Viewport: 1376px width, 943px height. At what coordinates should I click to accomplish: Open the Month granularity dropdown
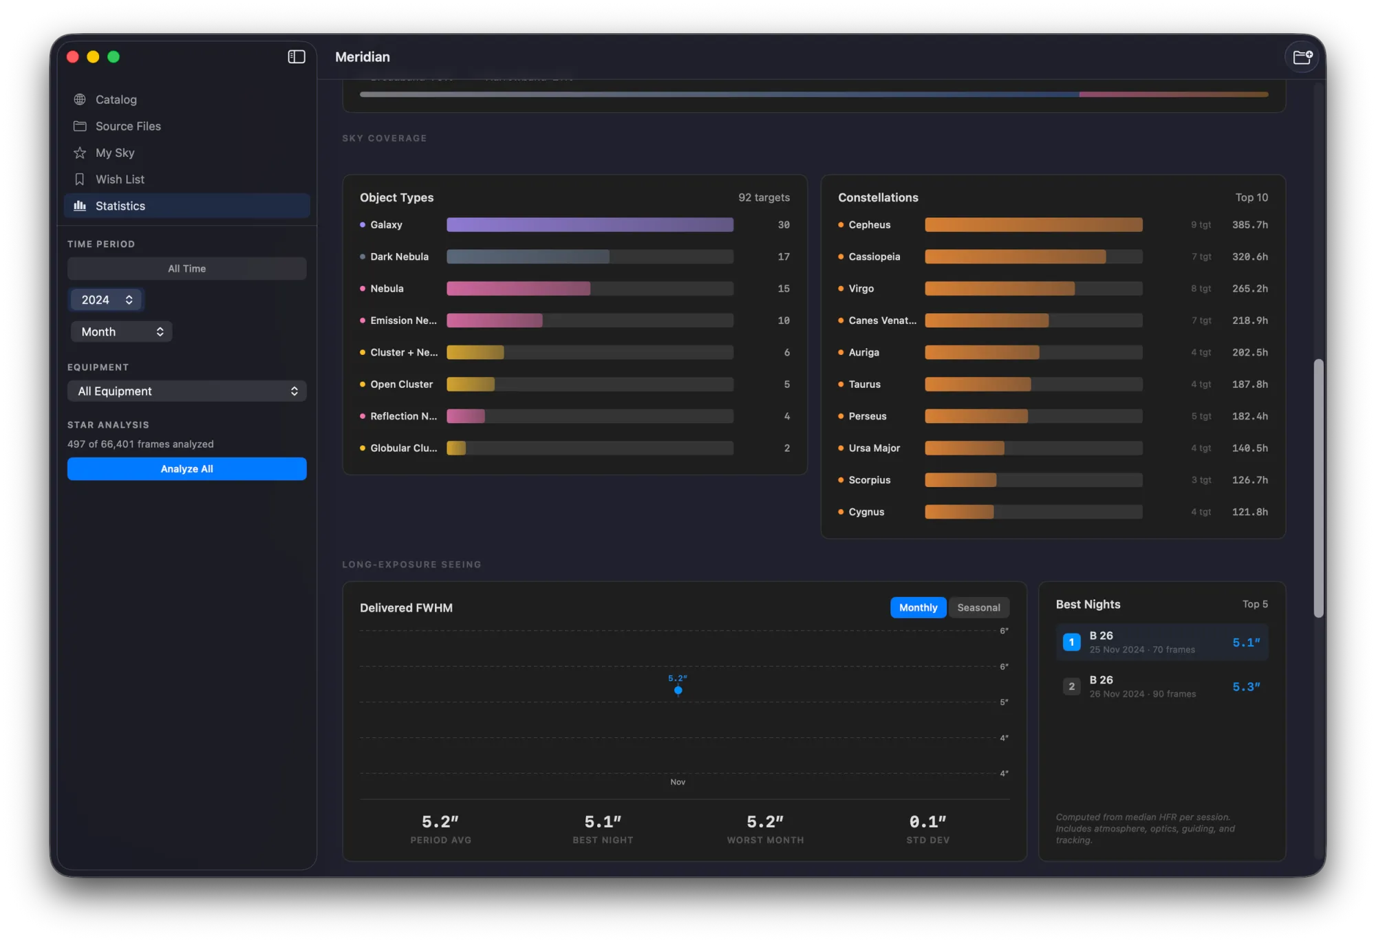(x=121, y=331)
